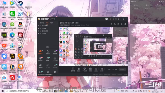This screenshot has height=93, width=165.
Task: Open the danmaku assistant tool (orange icon)
Action: [x=40, y=52]
